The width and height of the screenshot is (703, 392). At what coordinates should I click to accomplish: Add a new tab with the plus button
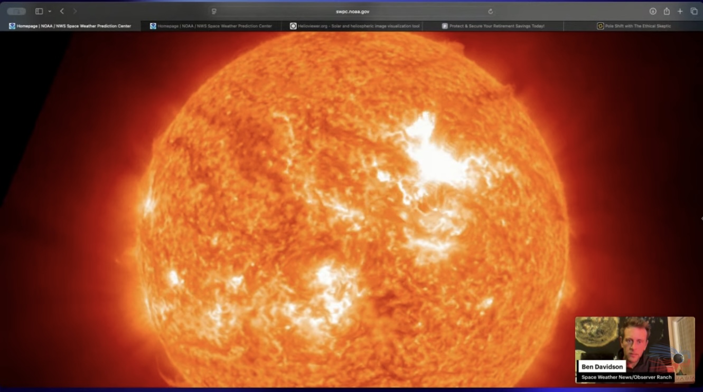click(x=680, y=11)
